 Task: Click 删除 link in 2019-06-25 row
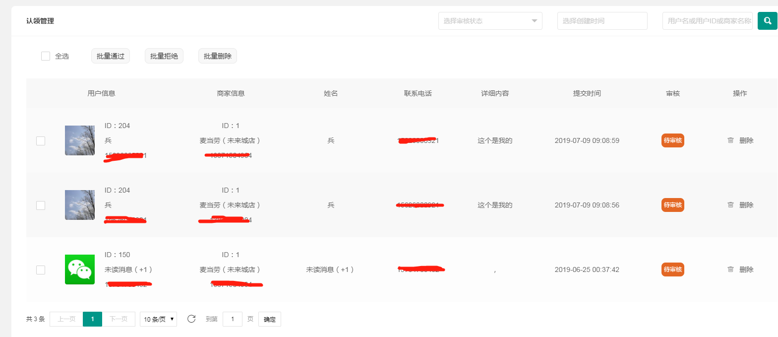[746, 270]
